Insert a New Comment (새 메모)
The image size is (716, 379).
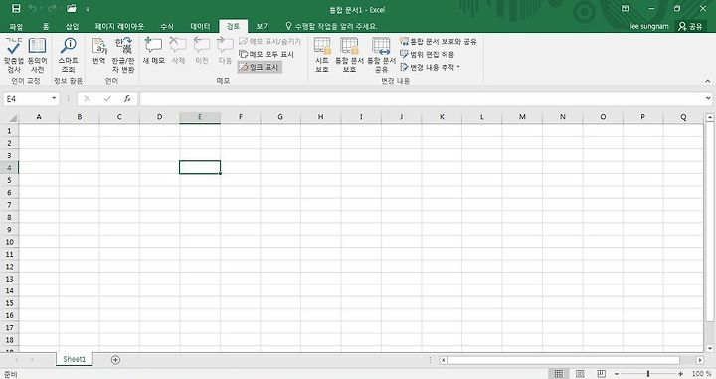(153, 51)
